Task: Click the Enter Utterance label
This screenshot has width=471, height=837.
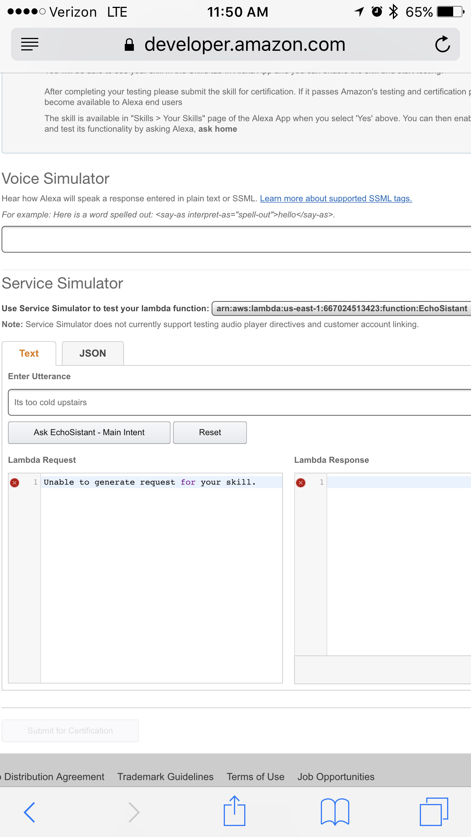Action: tap(39, 376)
